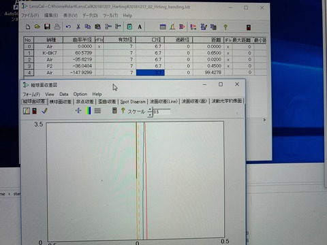
Task: Click the row 2 number header in the table
Action: [x=29, y=60]
